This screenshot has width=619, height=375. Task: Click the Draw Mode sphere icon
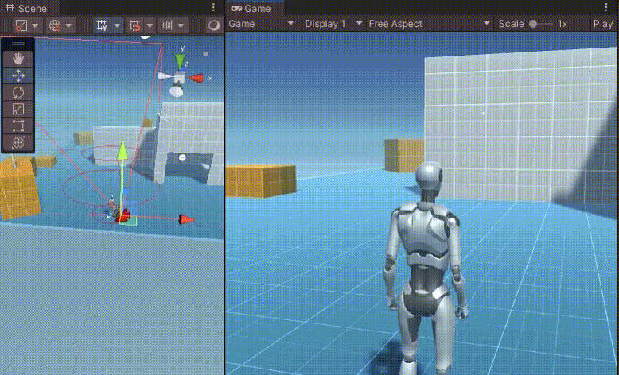(x=214, y=25)
